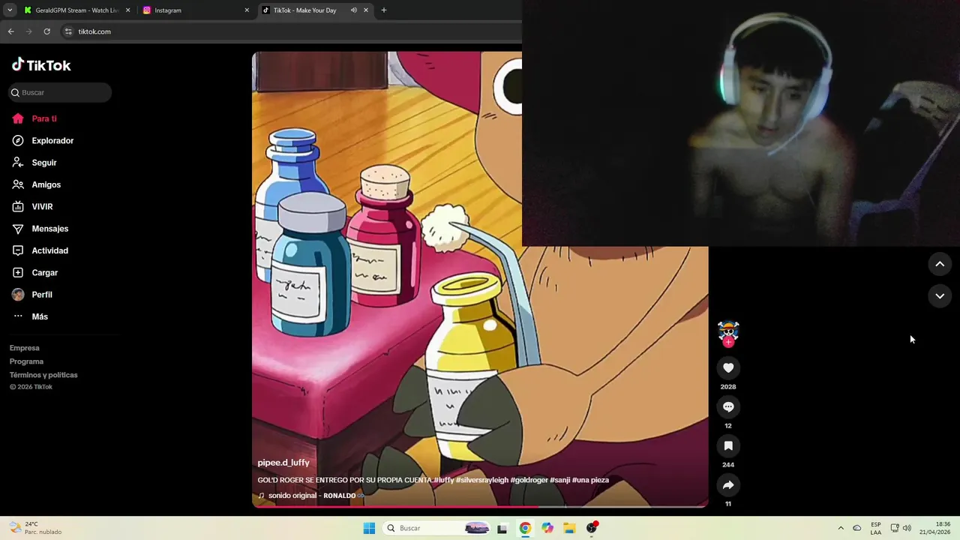Expand the Programa footer section
The height and width of the screenshot is (540, 960).
(x=27, y=361)
